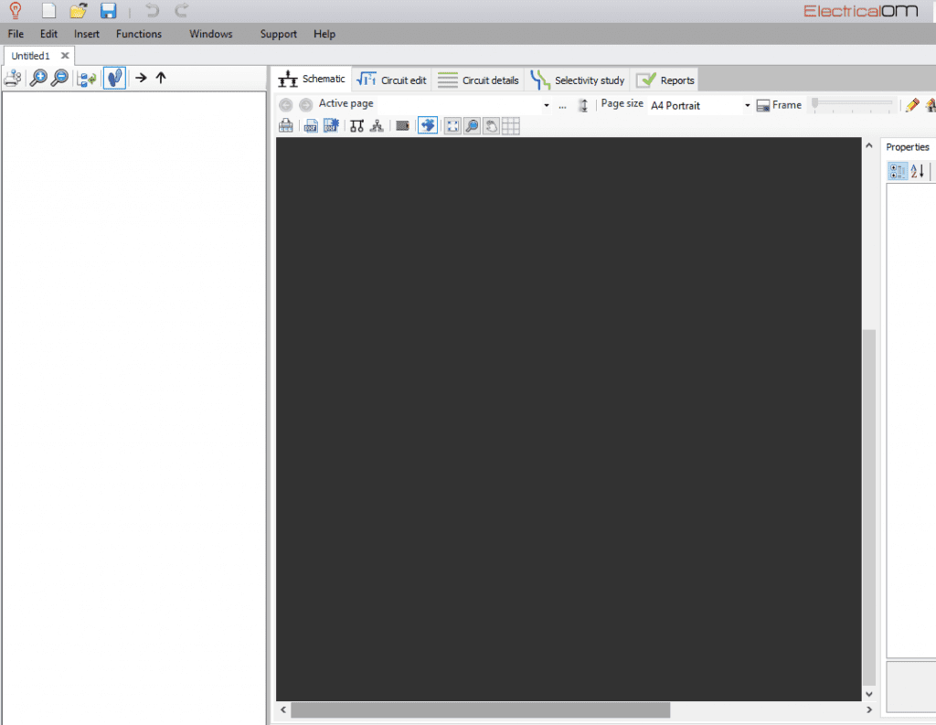
Task: Click the horizontal scrollbar below the canvas
Action: coord(480,710)
